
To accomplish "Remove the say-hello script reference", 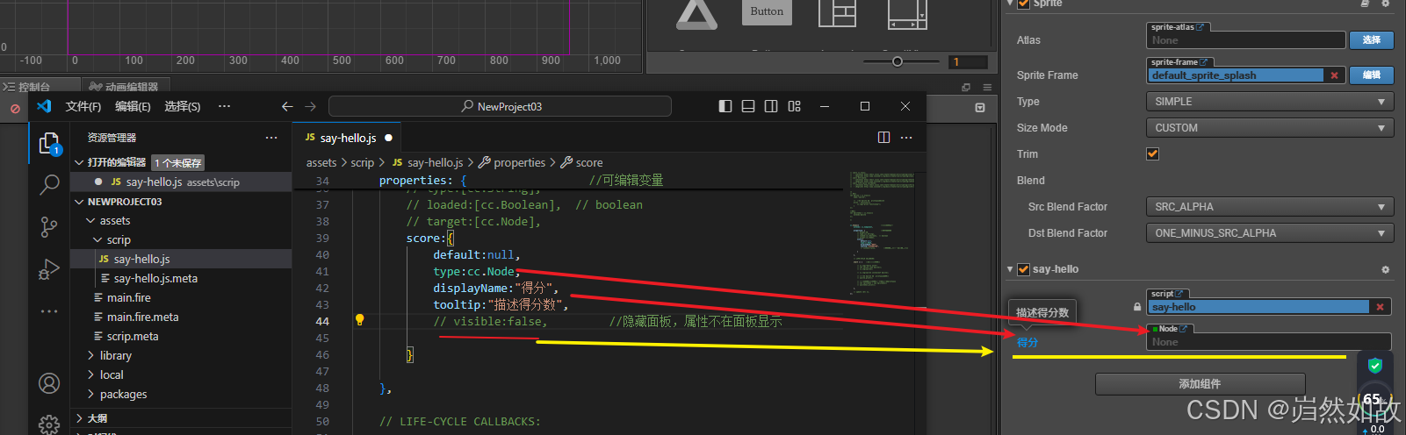I will tap(1381, 307).
